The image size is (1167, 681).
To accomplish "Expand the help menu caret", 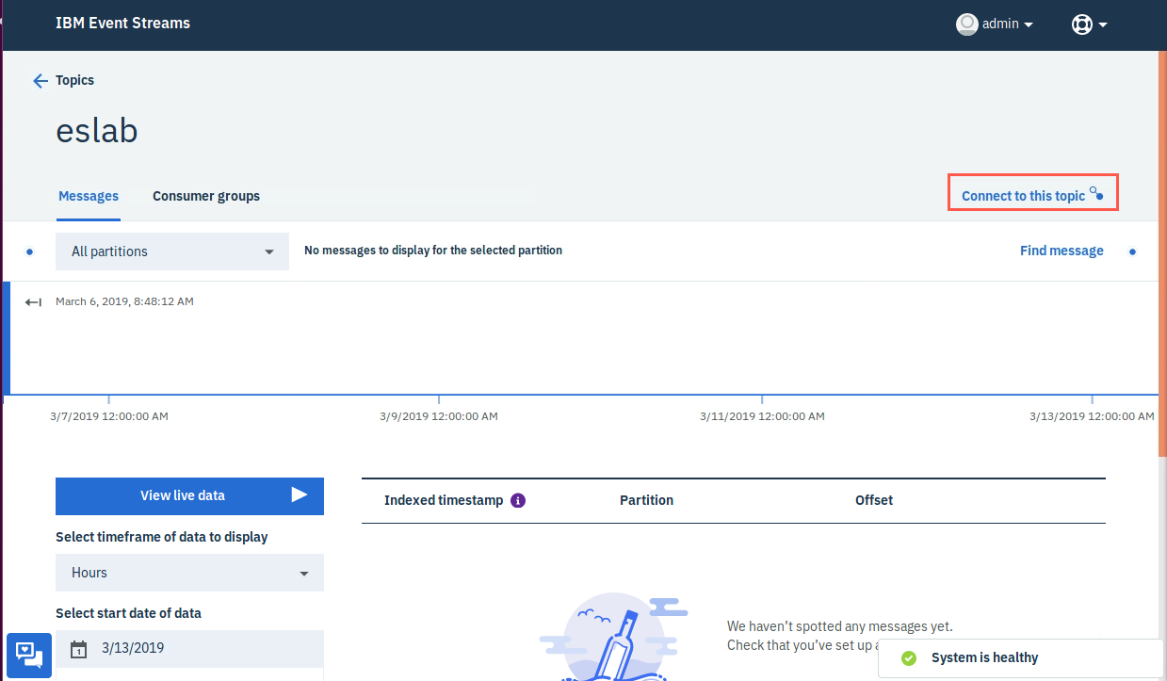I will click(x=1102, y=25).
